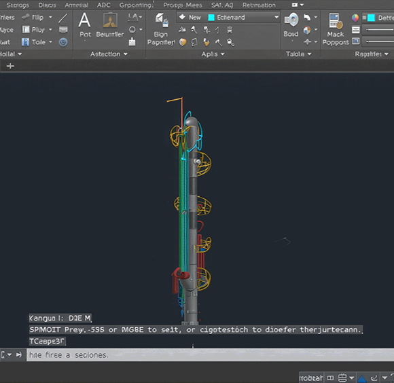The height and width of the screenshot is (383, 394).
Task: Click the magnifier icon in layer tools
Action: click(x=230, y=42)
